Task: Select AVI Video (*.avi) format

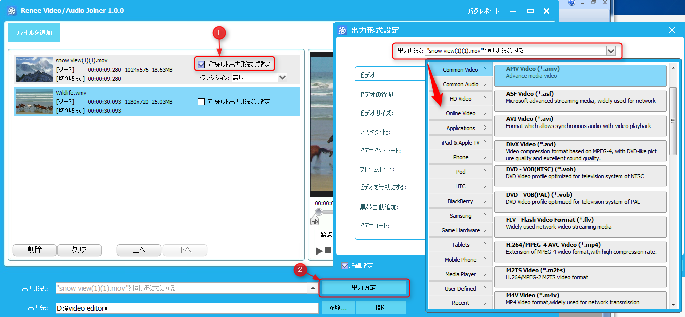Action: pyautogui.click(x=581, y=125)
